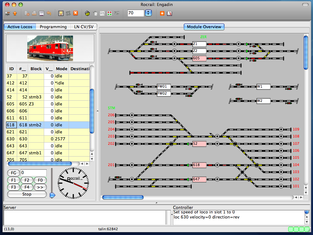Click the orange up arrow toolbar icon

pos(15,13)
